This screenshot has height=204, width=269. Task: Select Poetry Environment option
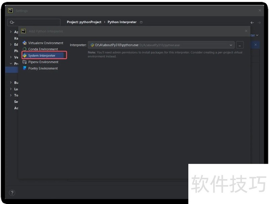tap(43, 68)
